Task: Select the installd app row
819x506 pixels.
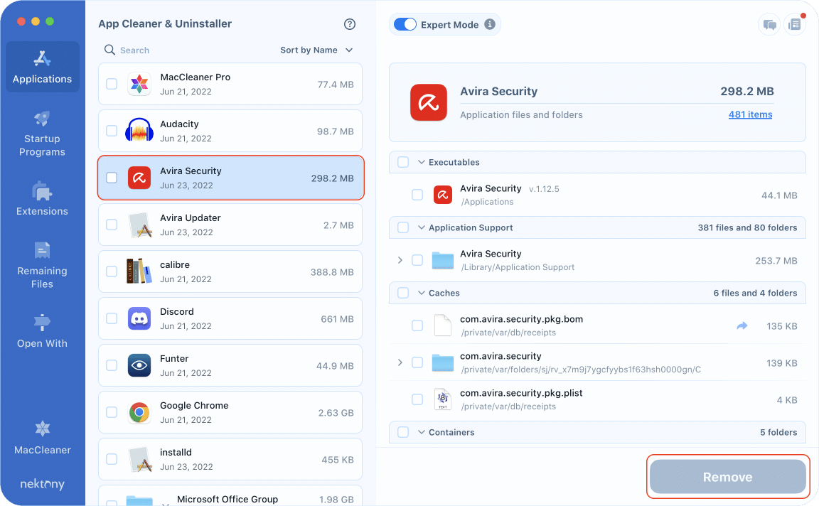Action: pos(230,460)
